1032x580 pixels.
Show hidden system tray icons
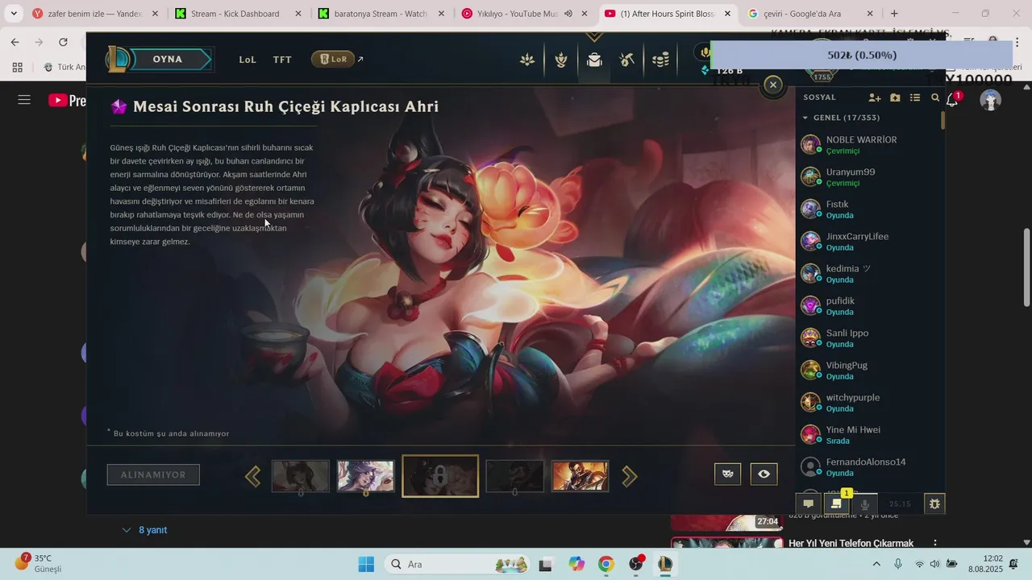pyautogui.click(x=877, y=564)
